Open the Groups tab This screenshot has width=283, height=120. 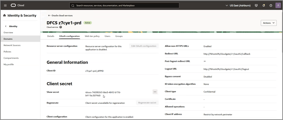[x=119, y=36]
